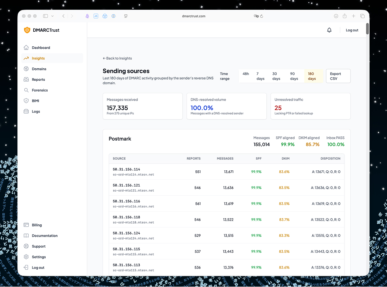This screenshot has width=387, height=287.
Task: Open Reports via the inbox tray icon
Action: 26,79
